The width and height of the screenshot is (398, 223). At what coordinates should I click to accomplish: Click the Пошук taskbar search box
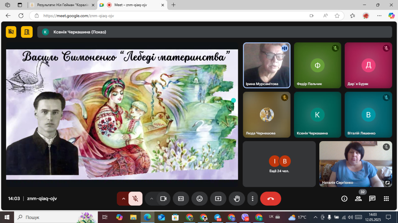(x=56, y=217)
